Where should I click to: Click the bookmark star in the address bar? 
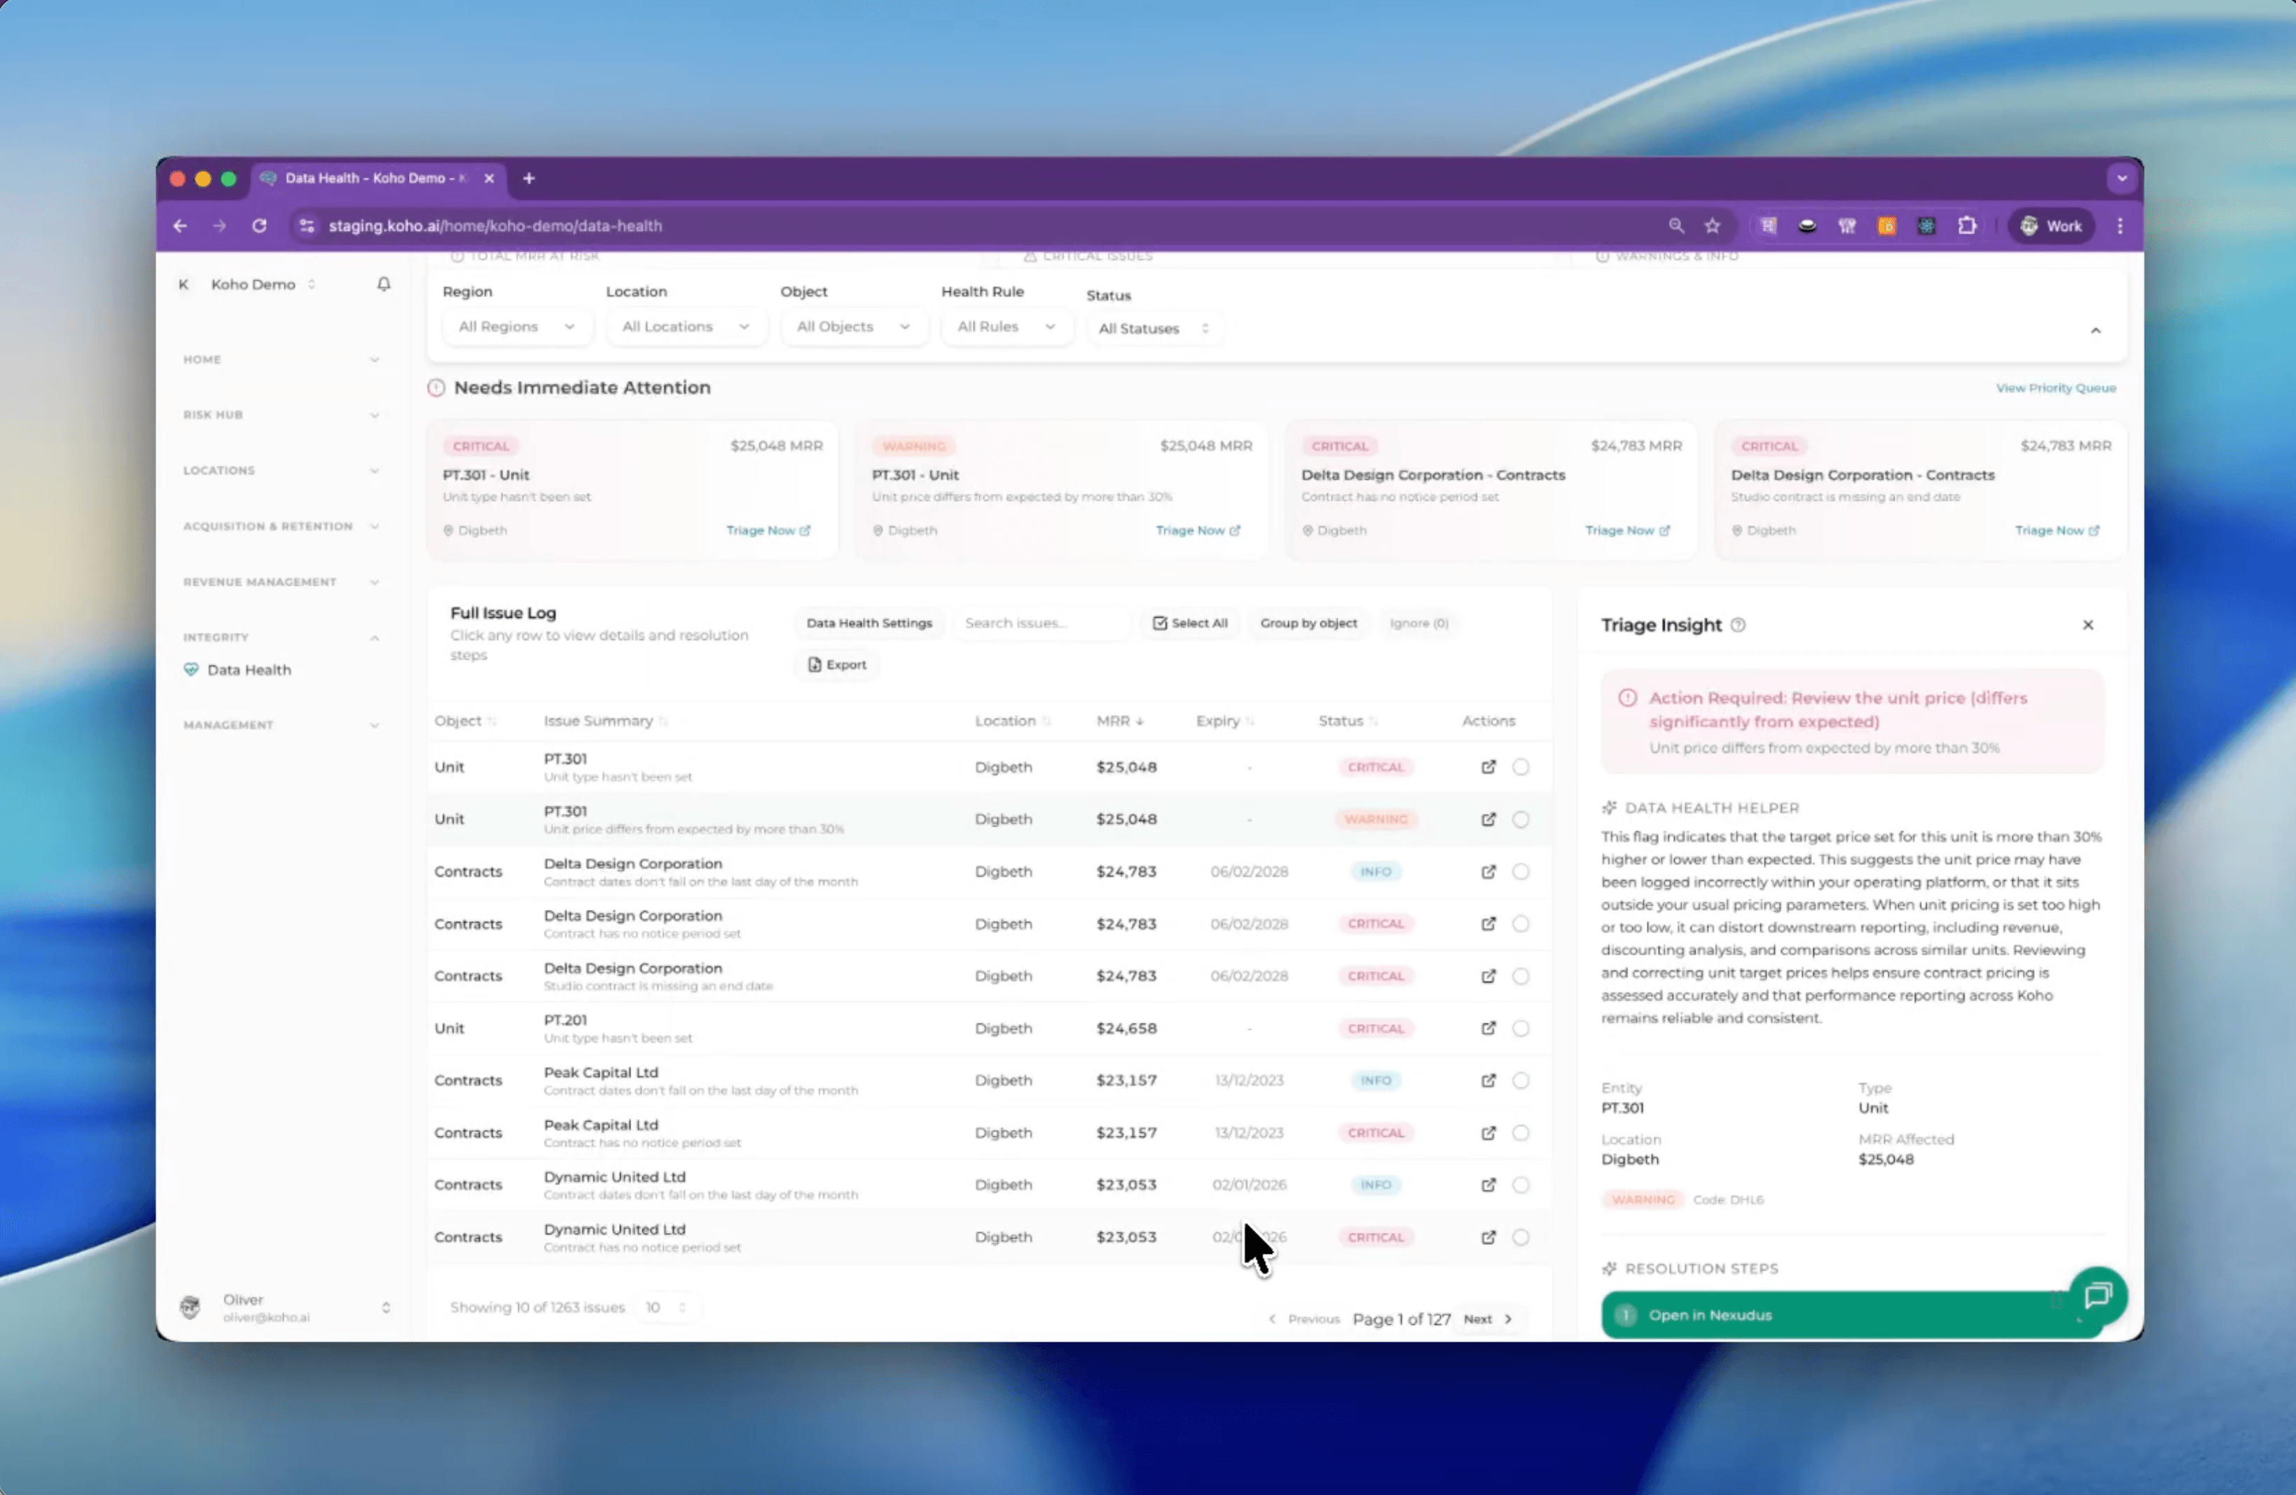point(1713,226)
